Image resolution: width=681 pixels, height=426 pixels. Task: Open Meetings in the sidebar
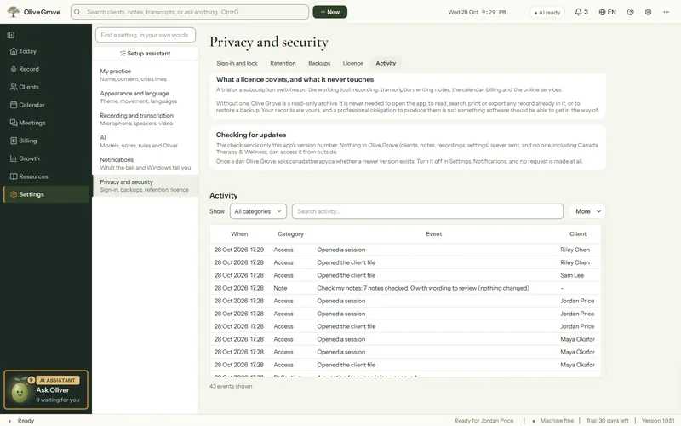[46, 123]
